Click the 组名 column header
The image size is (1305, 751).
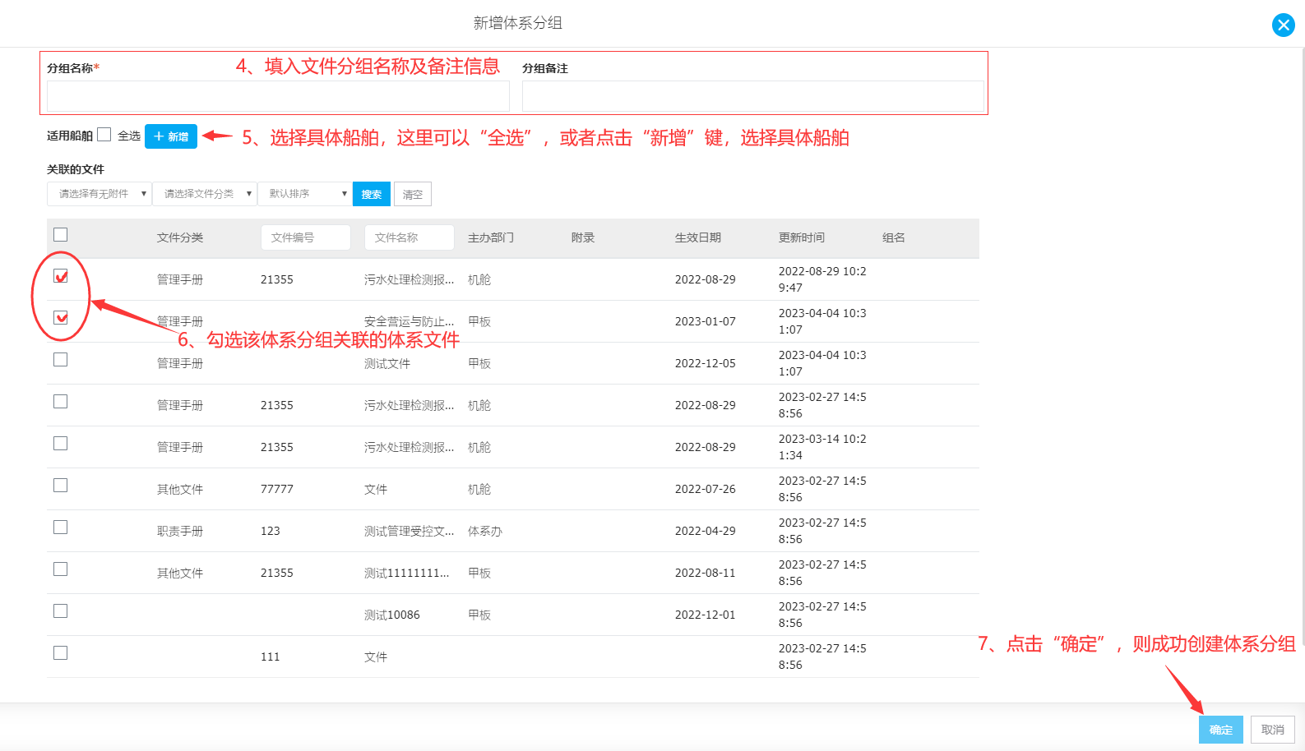coord(894,237)
